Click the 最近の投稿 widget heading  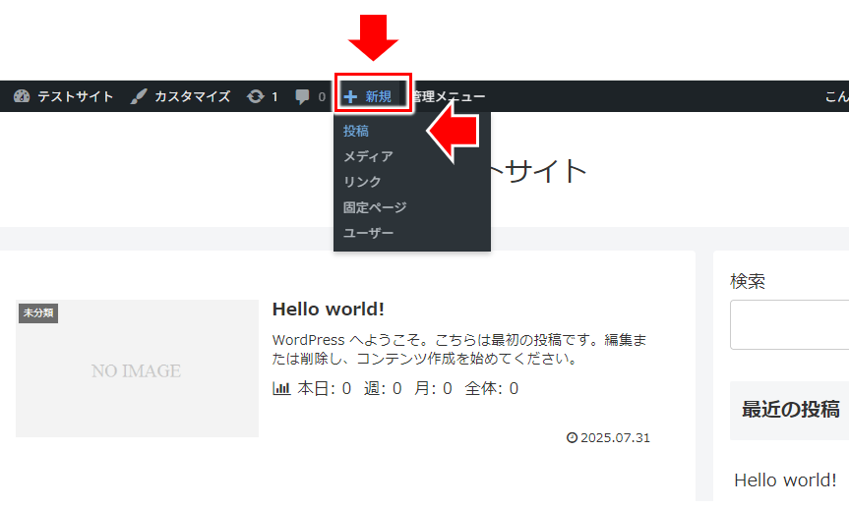click(791, 410)
